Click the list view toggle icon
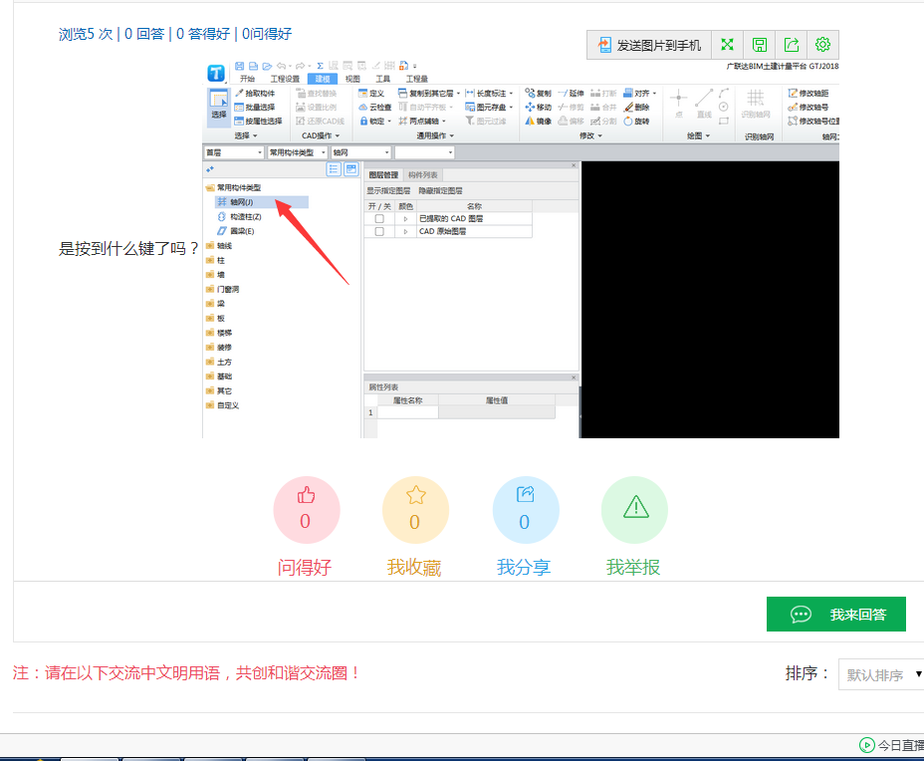Image resolution: width=924 pixels, height=761 pixels. (334, 169)
